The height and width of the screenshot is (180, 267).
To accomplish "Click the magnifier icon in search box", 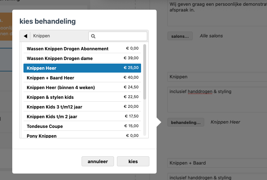I will 93,36.
